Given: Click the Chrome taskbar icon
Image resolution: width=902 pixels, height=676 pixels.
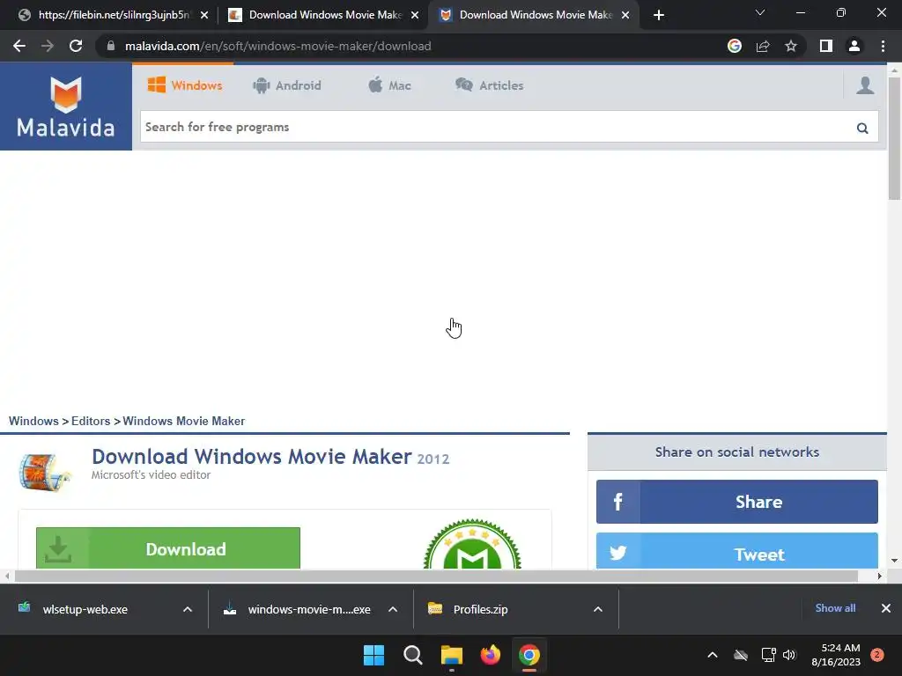Looking at the screenshot, I should click(529, 655).
